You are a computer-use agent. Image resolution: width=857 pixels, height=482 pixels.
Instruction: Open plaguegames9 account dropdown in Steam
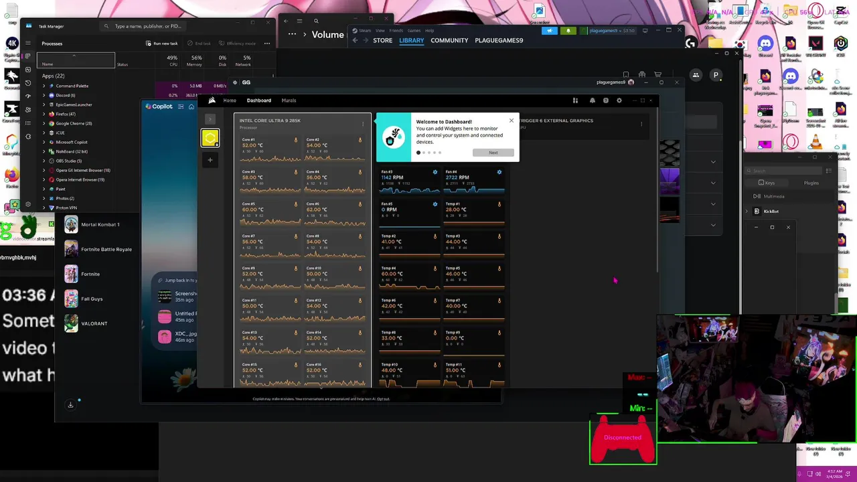pos(609,30)
